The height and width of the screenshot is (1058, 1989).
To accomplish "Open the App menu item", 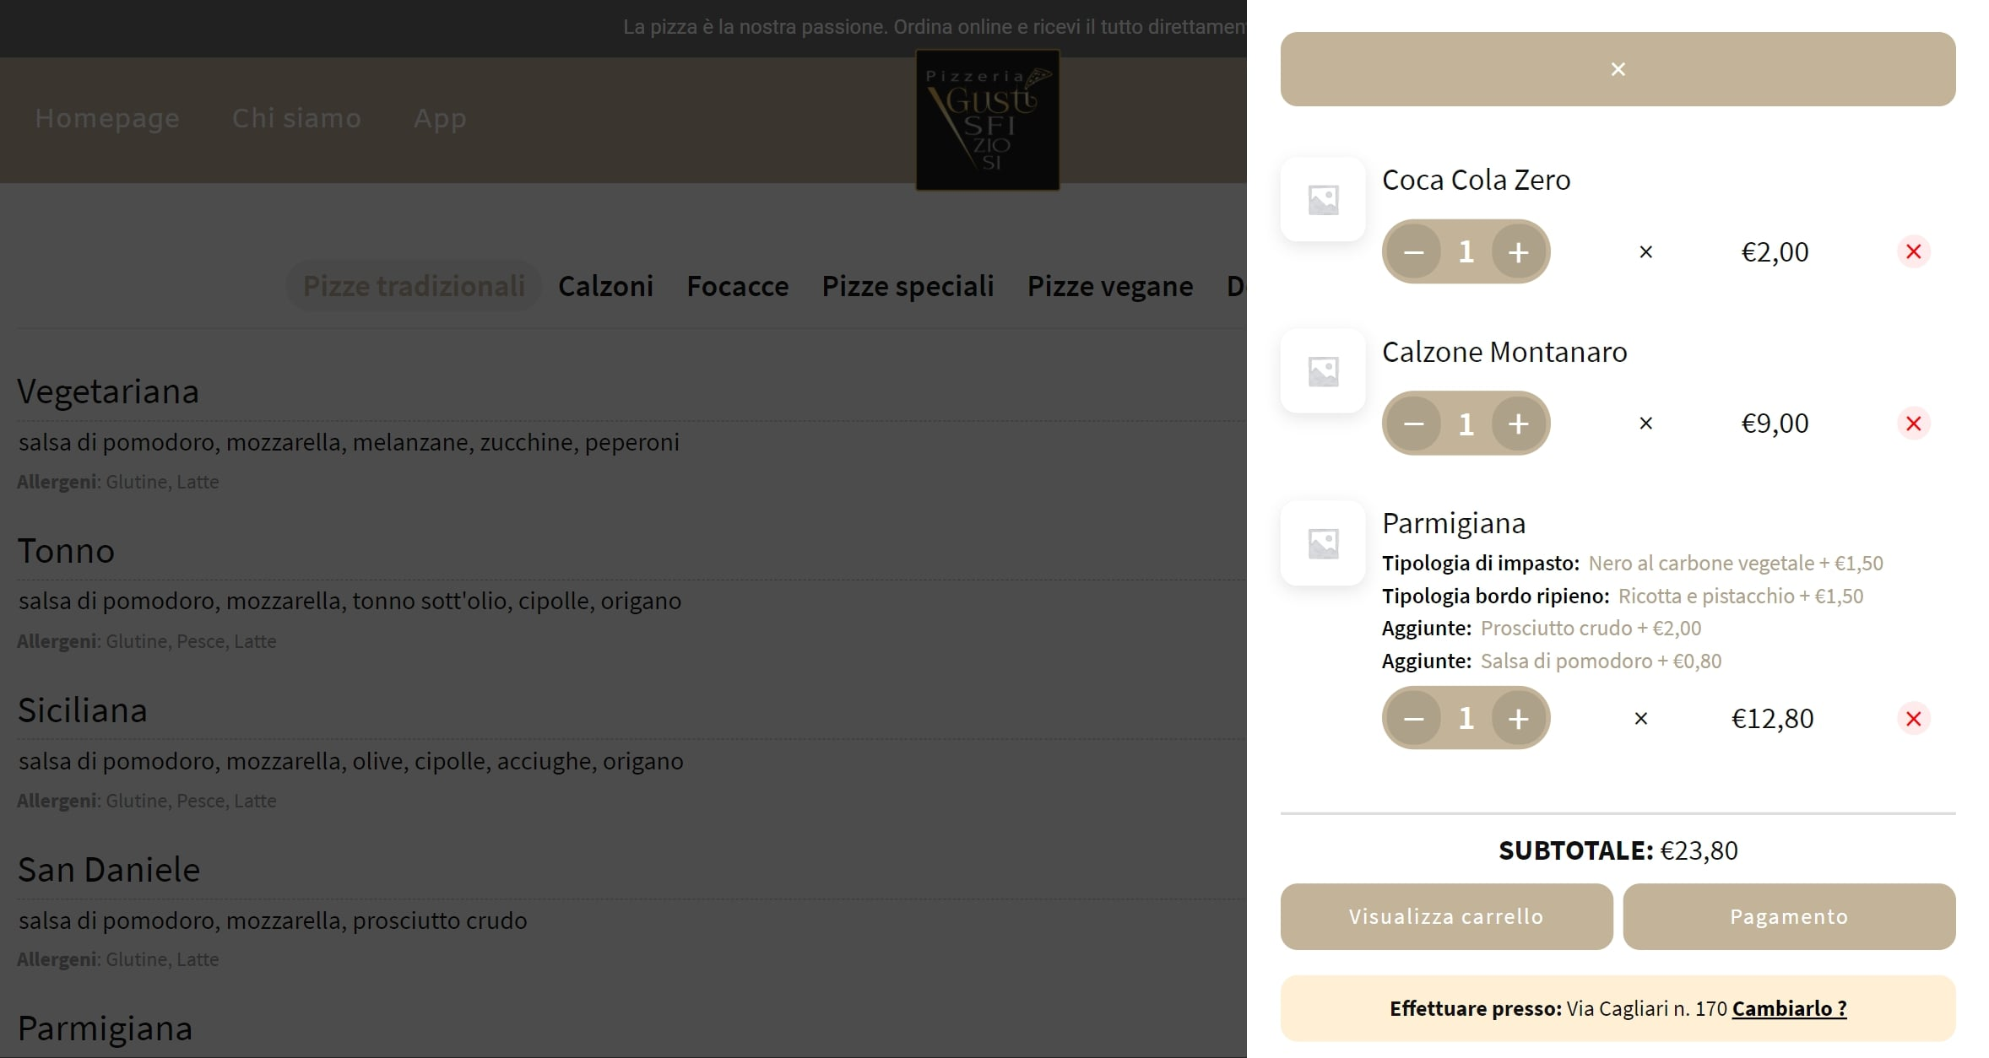I will pos(440,118).
